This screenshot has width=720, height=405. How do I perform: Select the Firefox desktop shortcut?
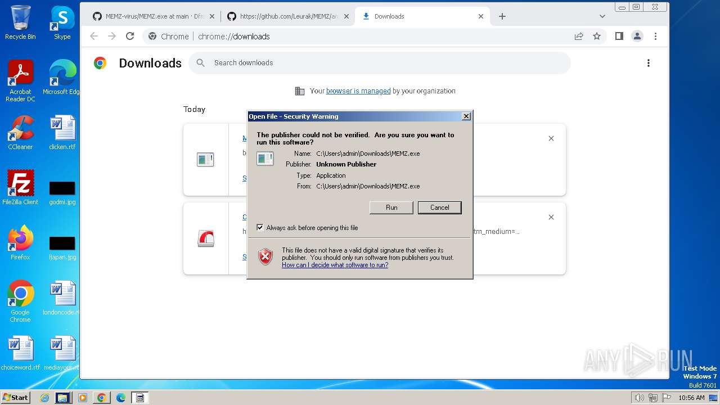[x=20, y=243]
